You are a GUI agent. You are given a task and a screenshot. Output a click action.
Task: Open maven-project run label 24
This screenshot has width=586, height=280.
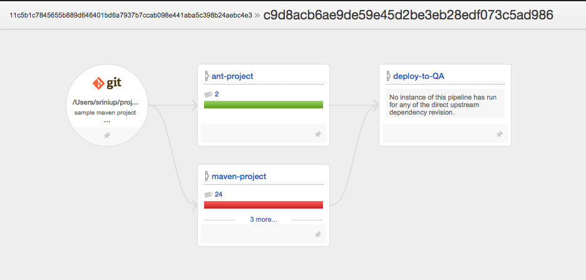[x=218, y=195]
